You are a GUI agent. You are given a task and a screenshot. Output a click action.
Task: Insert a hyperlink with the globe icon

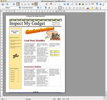[65, 4]
